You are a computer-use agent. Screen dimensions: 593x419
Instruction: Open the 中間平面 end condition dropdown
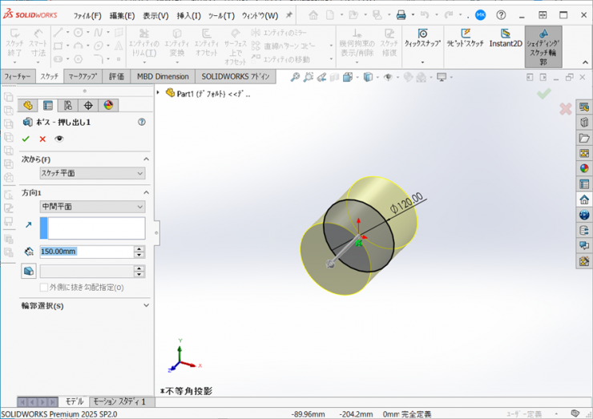click(x=93, y=207)
